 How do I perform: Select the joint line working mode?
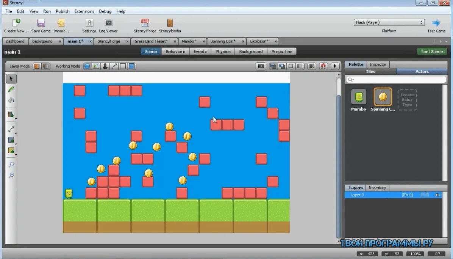[114, 66]
